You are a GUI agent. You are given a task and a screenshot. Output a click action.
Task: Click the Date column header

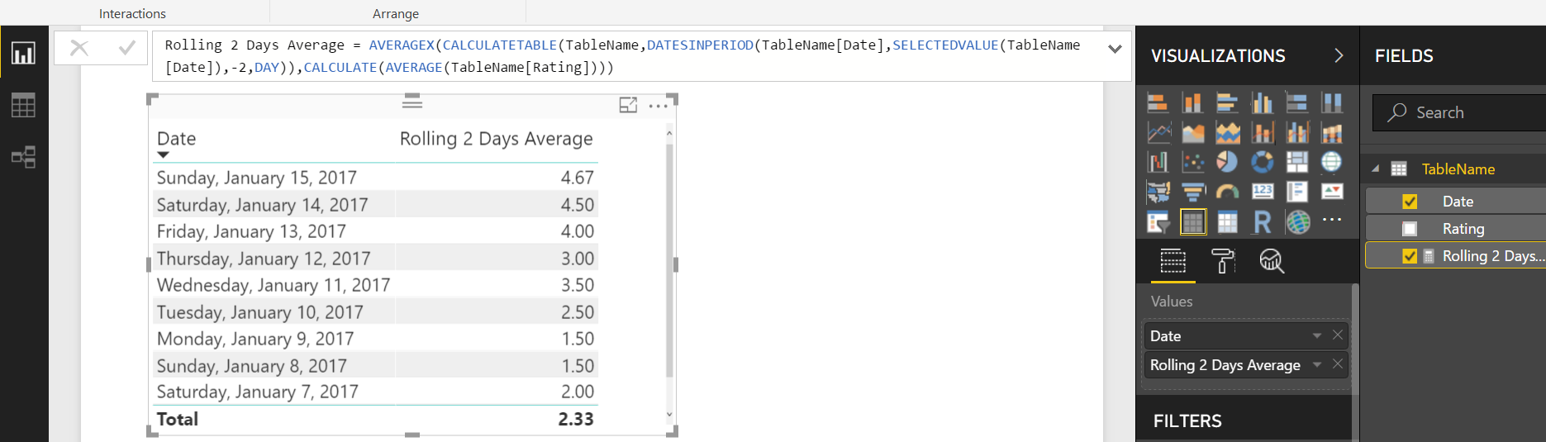pos(177,139)
